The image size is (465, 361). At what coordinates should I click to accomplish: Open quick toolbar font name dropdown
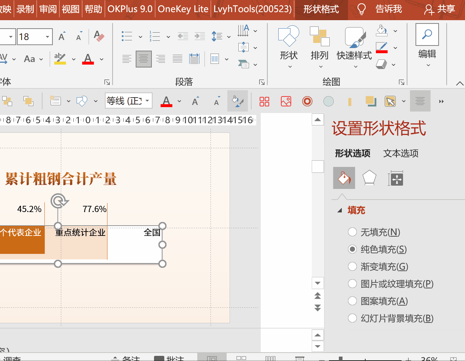[147, 101]
